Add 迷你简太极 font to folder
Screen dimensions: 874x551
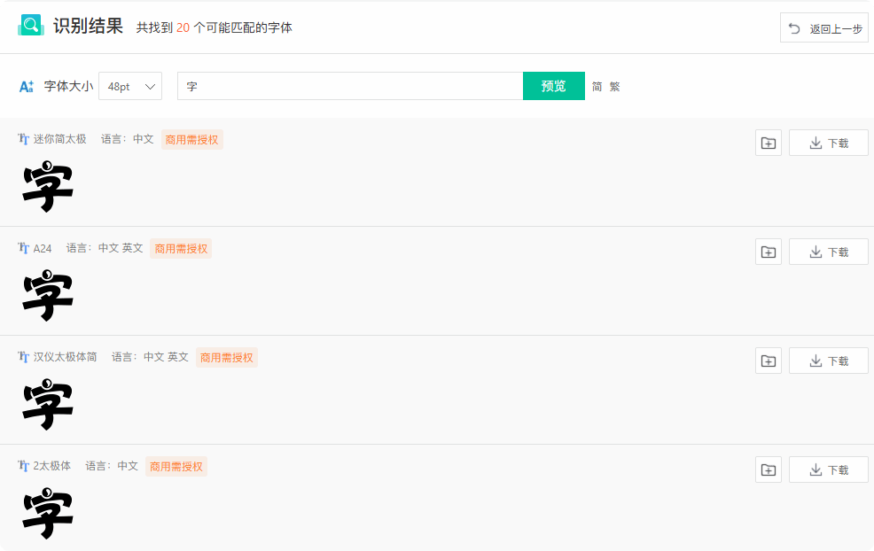click(x=769, y=144)
